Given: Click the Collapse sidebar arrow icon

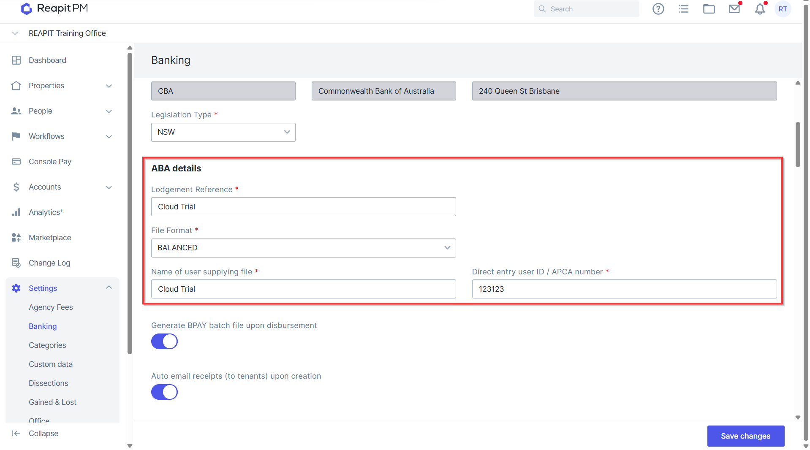Looking at the screenshot, I should [x=16, y=434].
